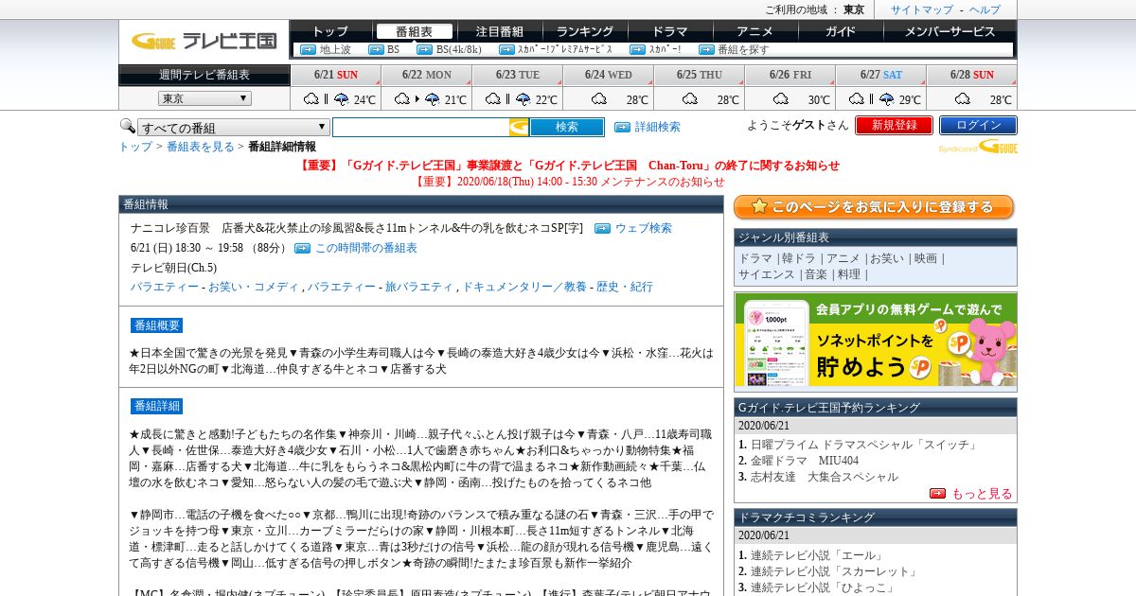
Task: Select 6/22 MON in weekly schedule
Action: click(427, 75)
